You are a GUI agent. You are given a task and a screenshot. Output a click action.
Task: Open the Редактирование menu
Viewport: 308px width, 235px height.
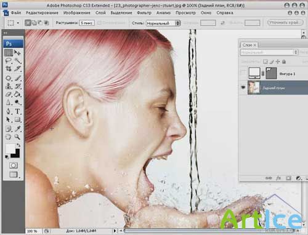[x=42, y=13]
